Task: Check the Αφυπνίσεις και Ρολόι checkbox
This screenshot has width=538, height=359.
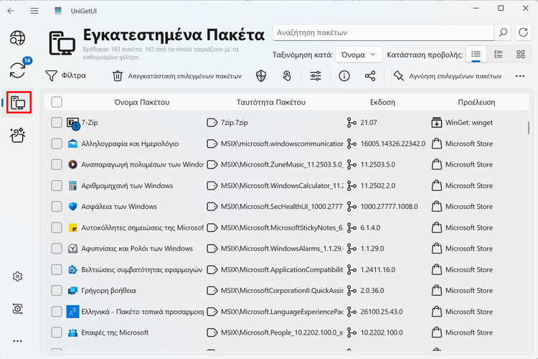Action: pos(57,248)
